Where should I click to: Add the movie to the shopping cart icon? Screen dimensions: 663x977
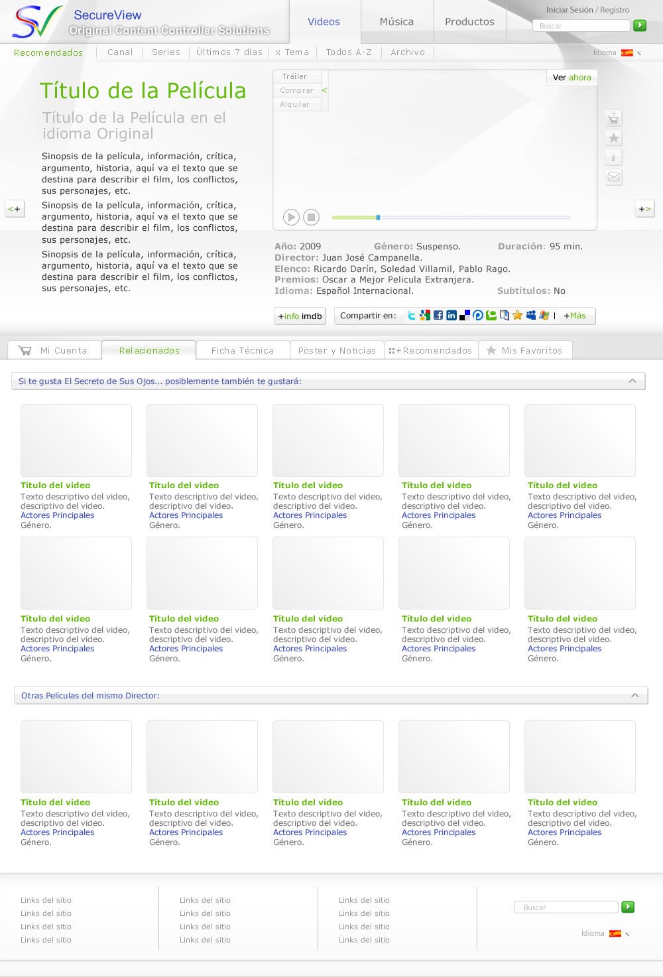coord(614,119)
